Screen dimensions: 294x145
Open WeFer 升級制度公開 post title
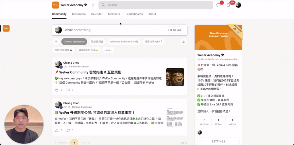tap(95, 113)
